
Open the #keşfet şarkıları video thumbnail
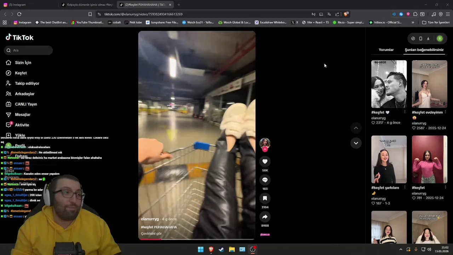click(x=389, y=159)
